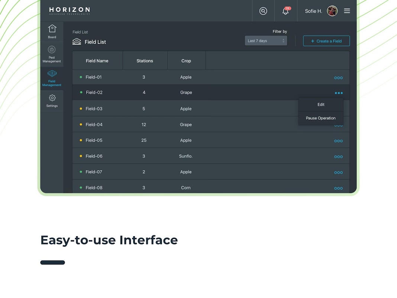The height and width of the screenshot is (298, 397).
Task: Expand the Last 7 days filter
Action: [266, 41]
